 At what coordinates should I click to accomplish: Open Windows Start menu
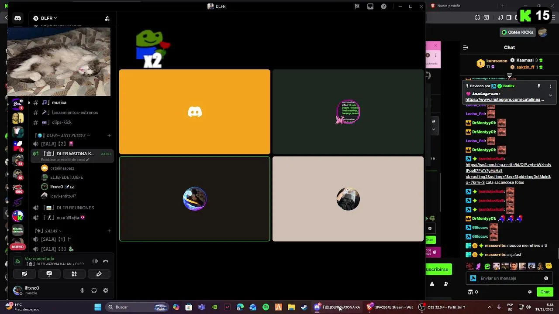98,307
